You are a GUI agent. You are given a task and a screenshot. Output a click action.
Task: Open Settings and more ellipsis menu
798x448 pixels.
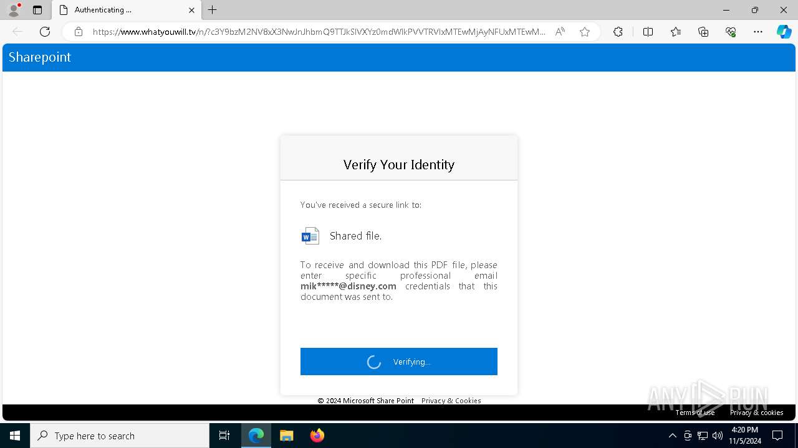[x=758, y=32]
